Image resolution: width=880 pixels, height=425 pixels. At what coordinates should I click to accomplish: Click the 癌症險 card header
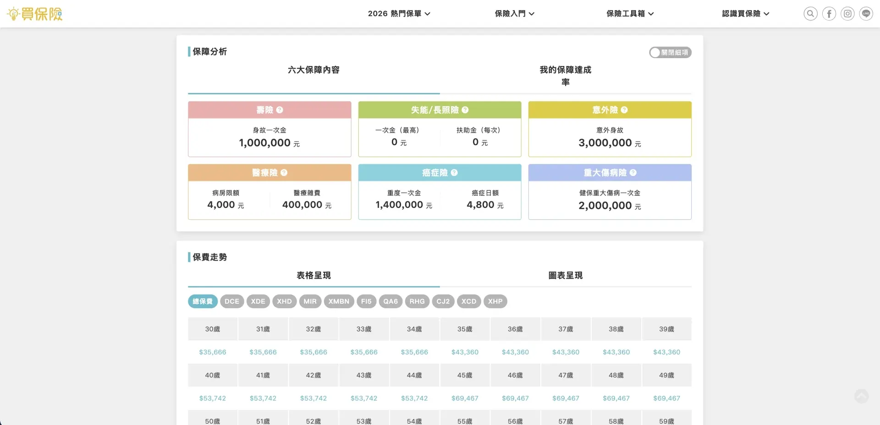coord(440,173)
